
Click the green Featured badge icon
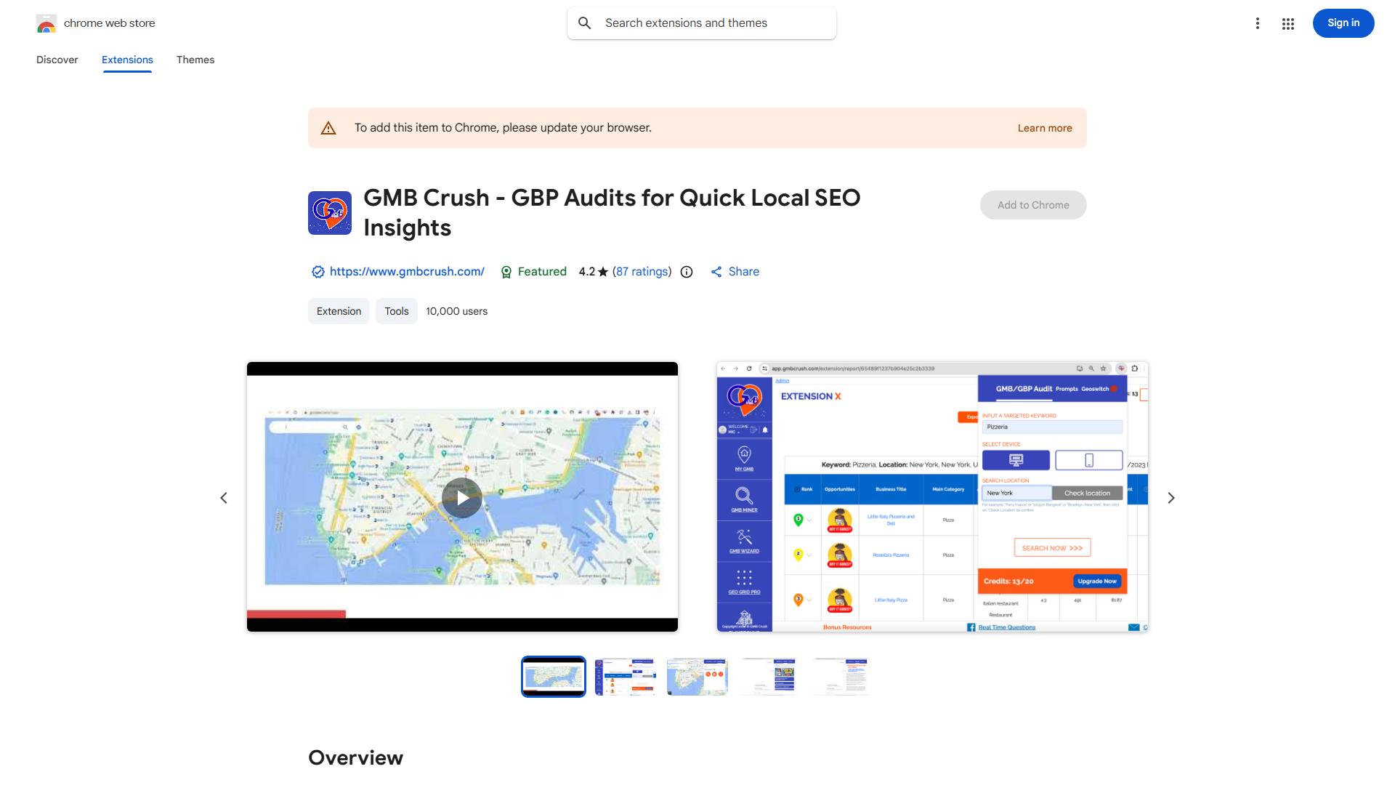[506, 272]
